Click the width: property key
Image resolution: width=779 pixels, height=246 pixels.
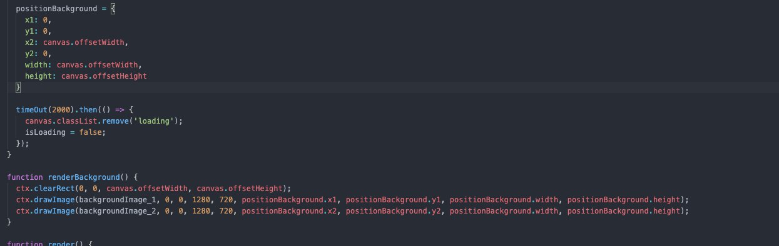coord(39,65)
